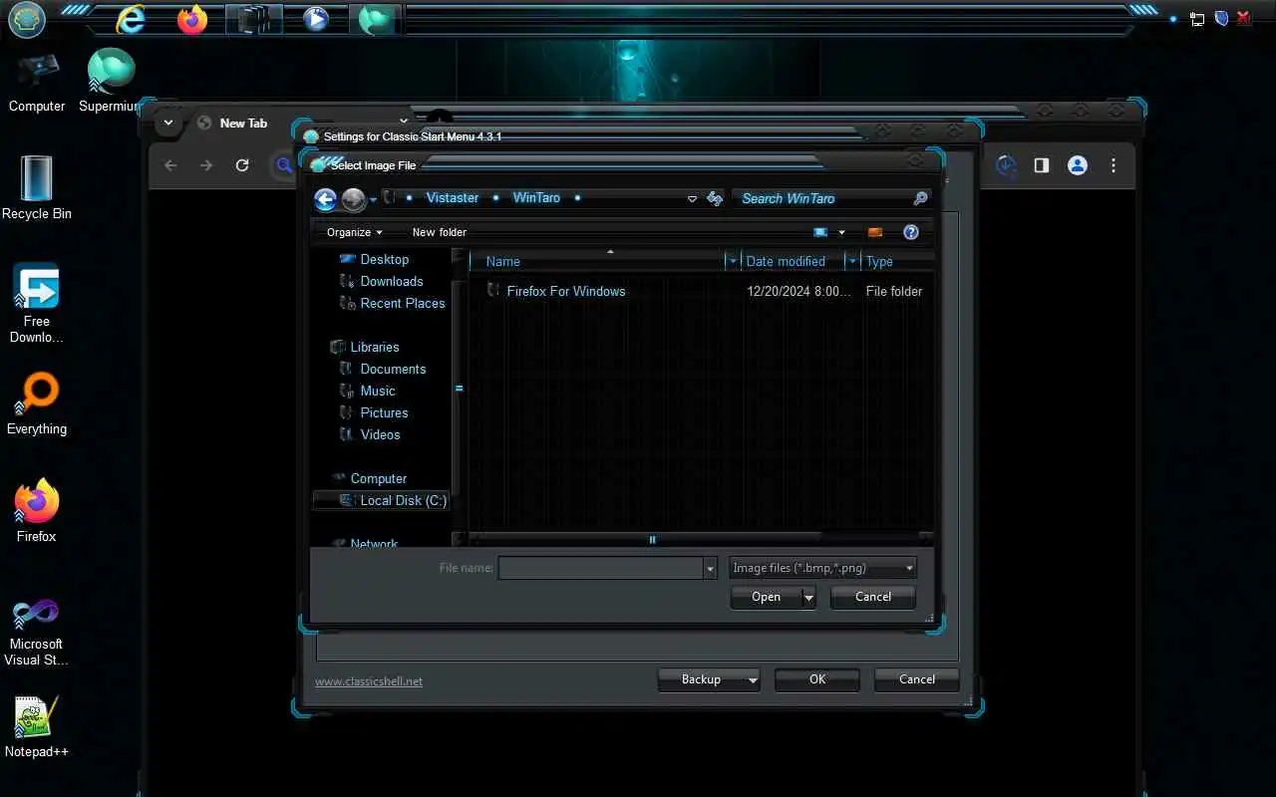
Task: Open Free Download Manager desktop shortcut
Action: [37, 304]
